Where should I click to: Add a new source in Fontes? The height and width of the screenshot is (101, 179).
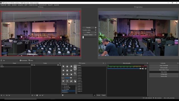click(32, 95)
